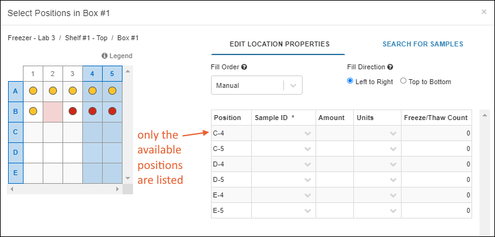This screenshot has height=237, width=495.
Task: Click the red sample in cell B-5
Action: [112, 111]
